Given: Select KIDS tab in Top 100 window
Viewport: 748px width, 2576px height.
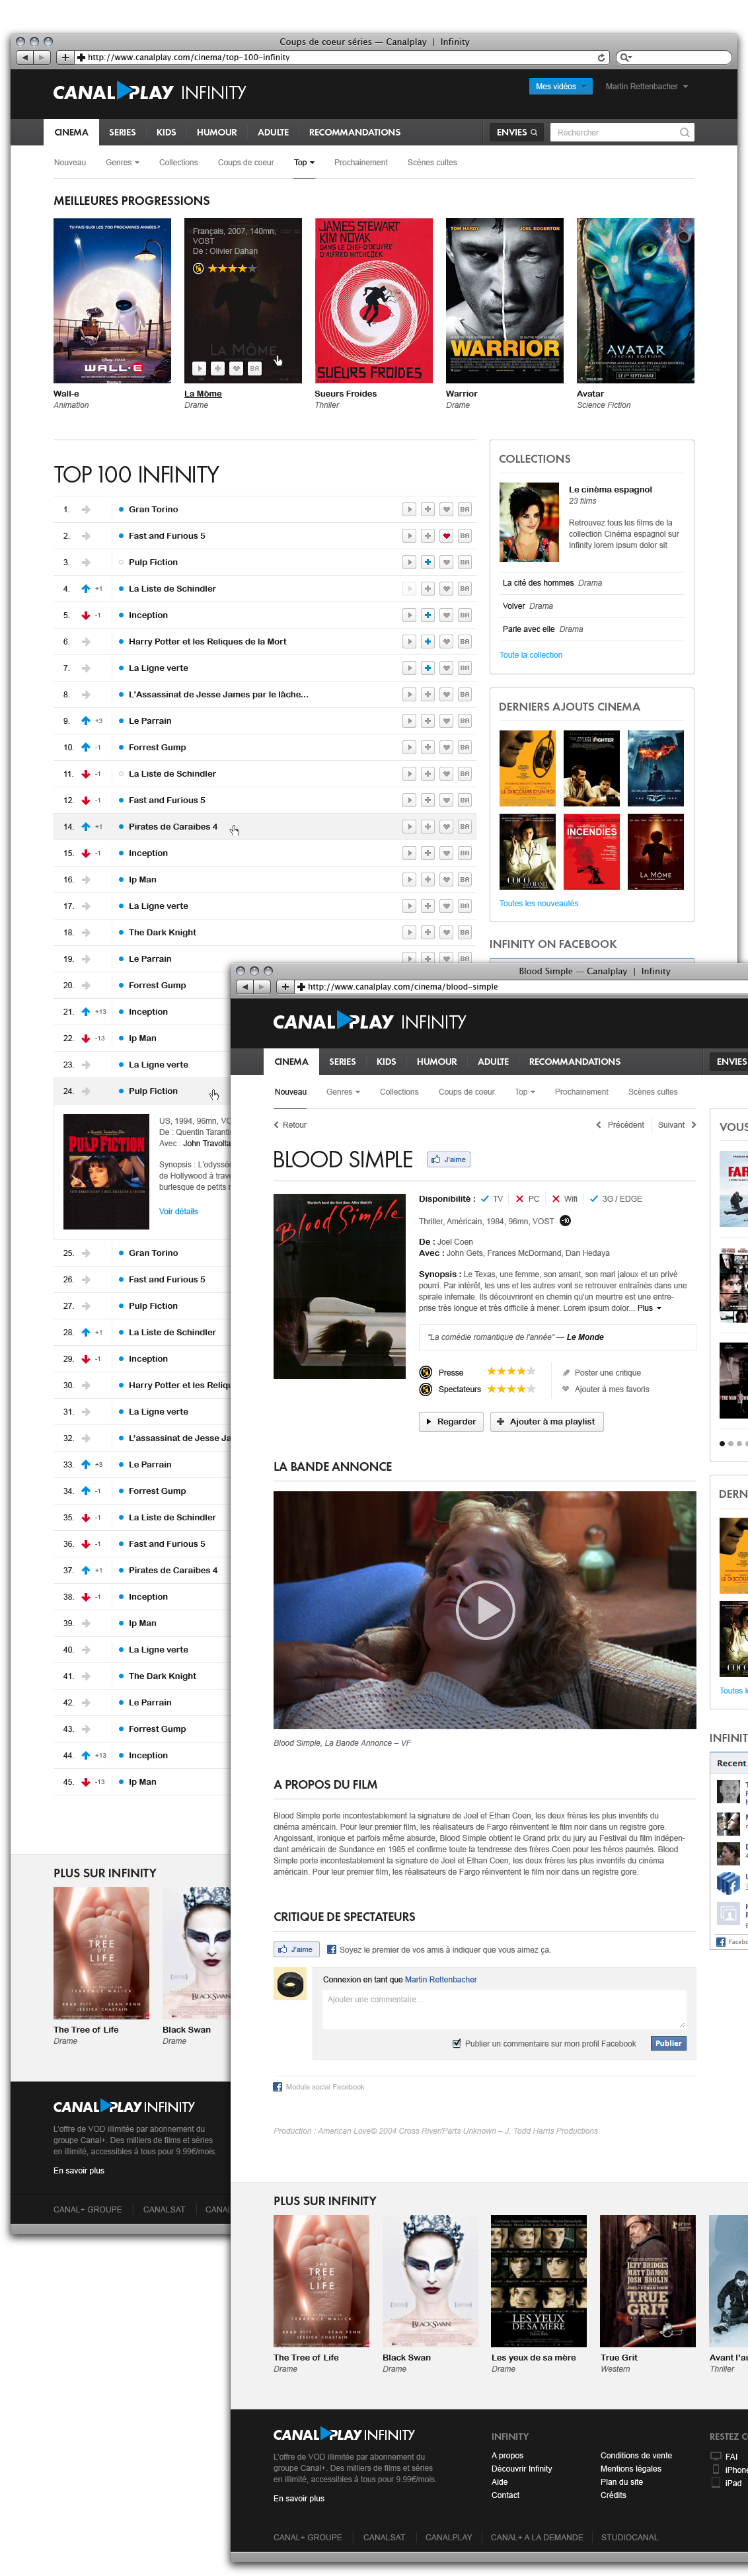Looking at the screenshot, I should (166, 132).
